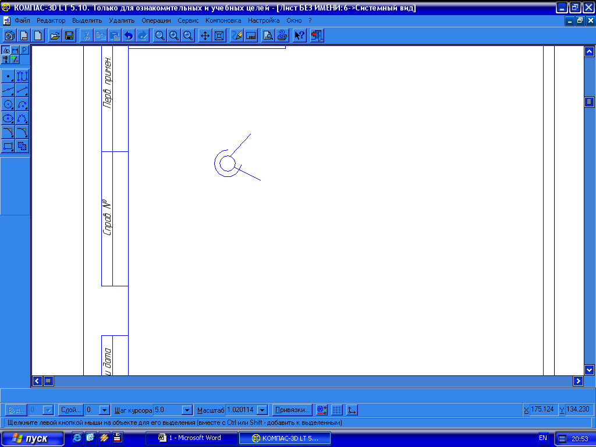Image resolution: width=596 pixels, height=447 pixels.
Task: Select the continuous polyline input tool
Action: coord(22,76)
